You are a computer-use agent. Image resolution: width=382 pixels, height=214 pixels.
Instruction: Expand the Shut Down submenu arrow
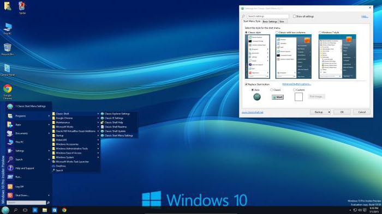click(x=49, y=195)
